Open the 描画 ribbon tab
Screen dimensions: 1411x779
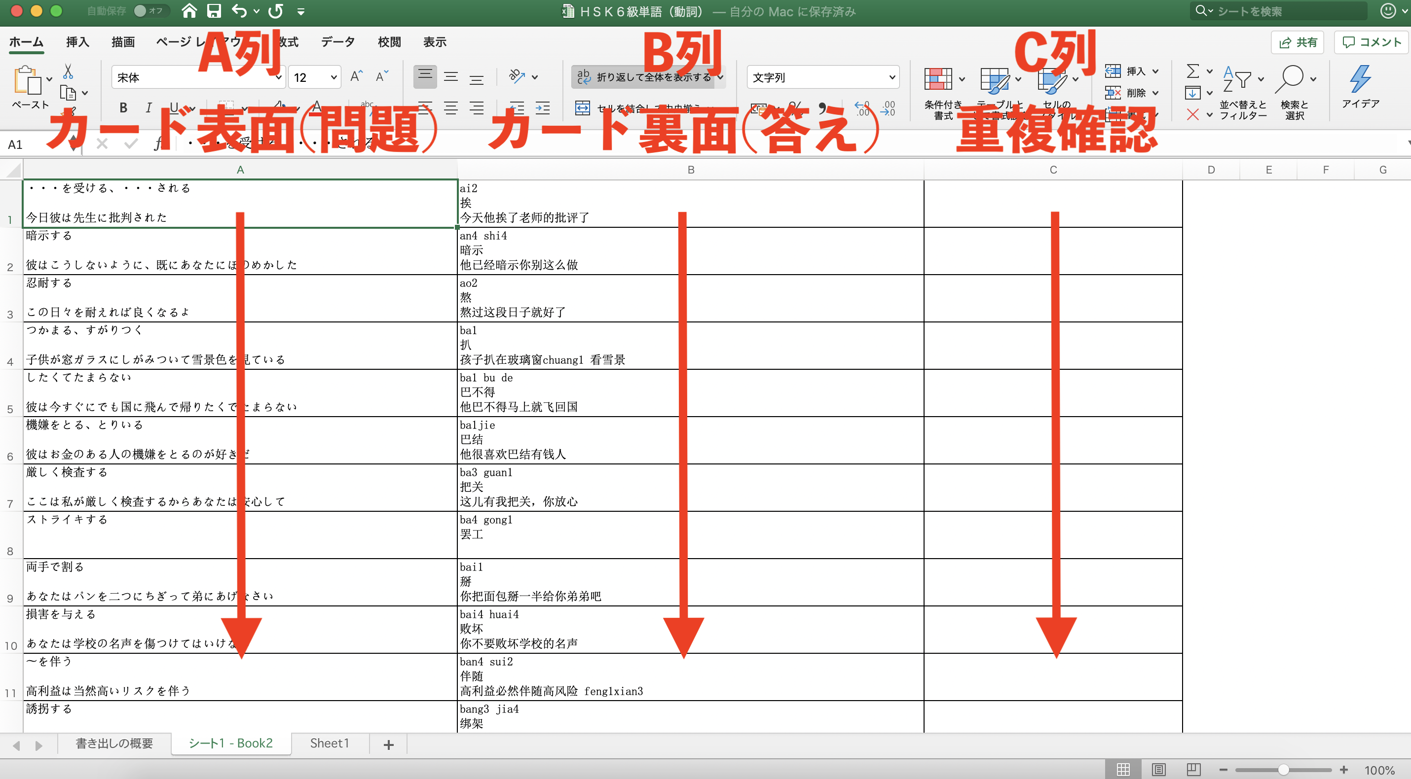coord(123,42)
